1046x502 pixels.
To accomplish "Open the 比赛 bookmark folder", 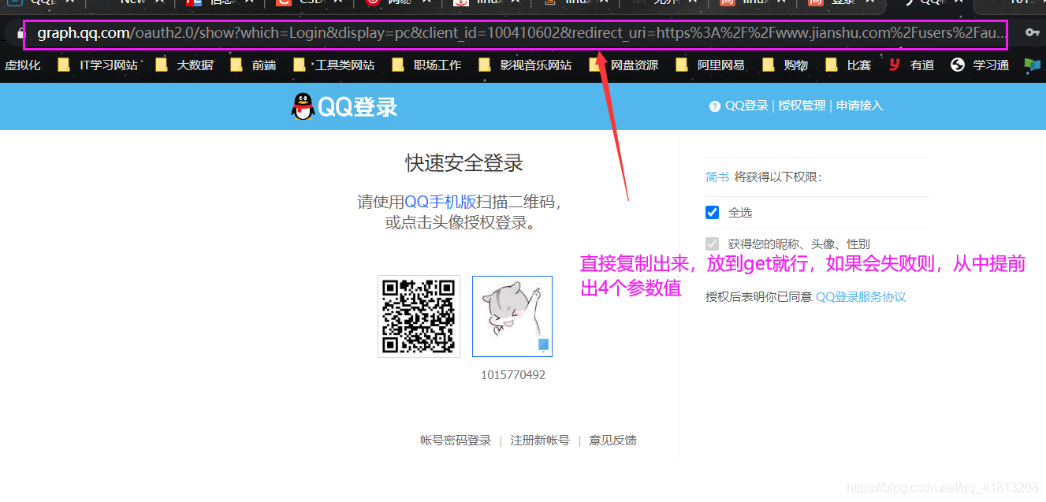I will [848, 65].
